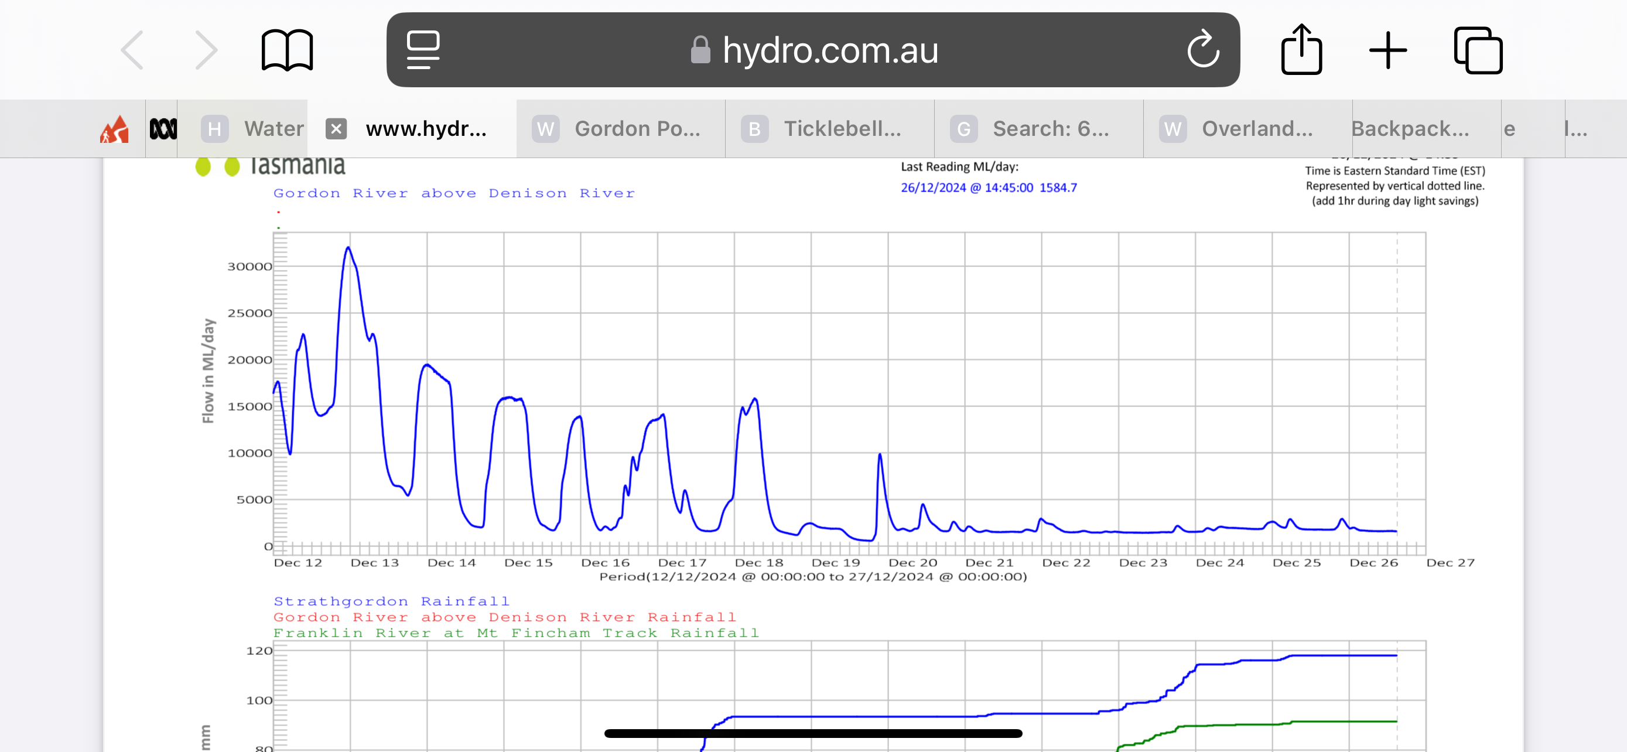Click the last reading '26/12/2024 @ 14:45:00 1584.7'
The image size is (1627, 752).
pos(989,188)
